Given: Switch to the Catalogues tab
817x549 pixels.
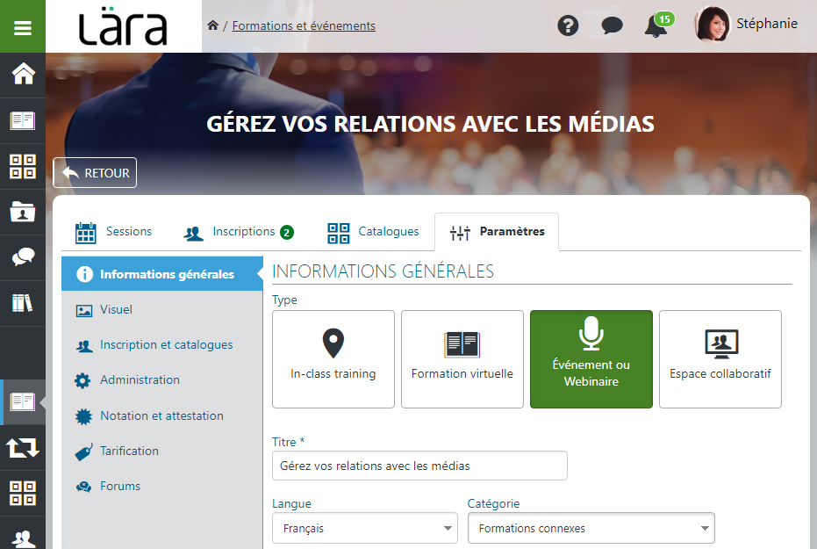Looking at the screenshot, I should (373, 232).
